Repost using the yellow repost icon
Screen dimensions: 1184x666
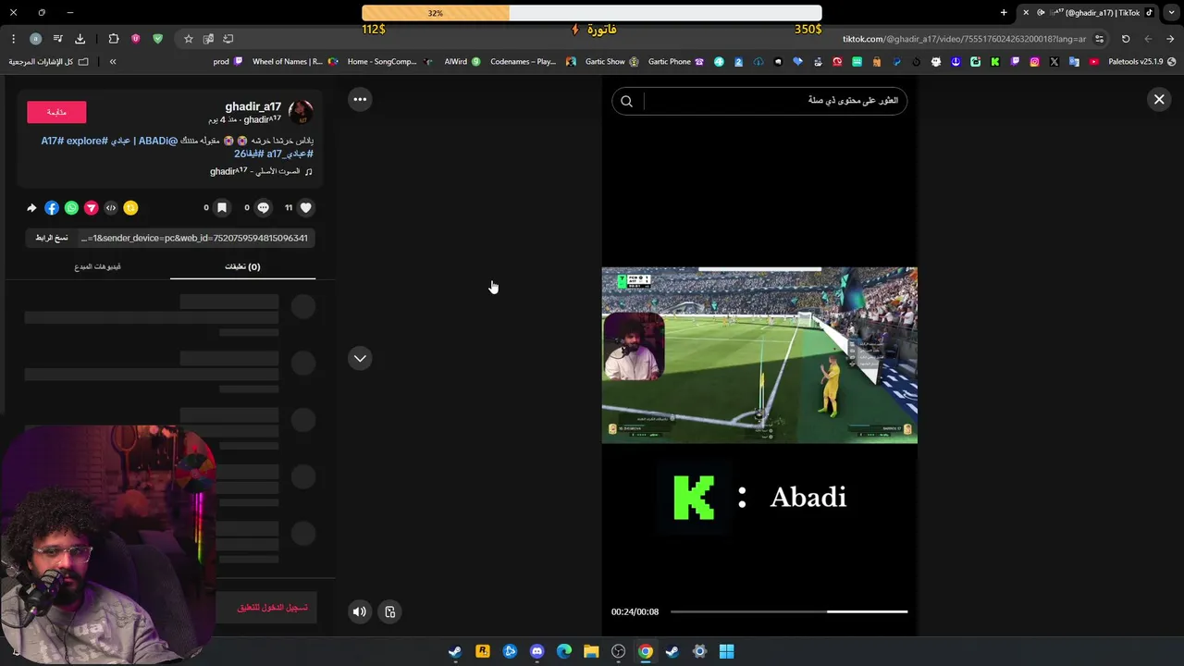pos(130,208)
